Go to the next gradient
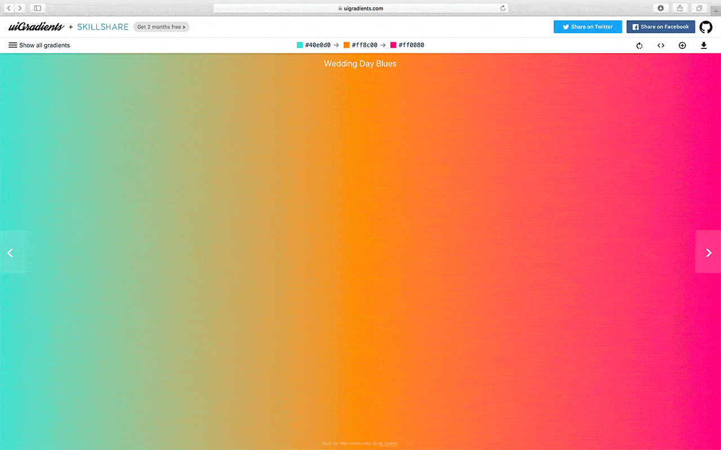This screenshot has width=721, height=450. click(x=708, y=253)
